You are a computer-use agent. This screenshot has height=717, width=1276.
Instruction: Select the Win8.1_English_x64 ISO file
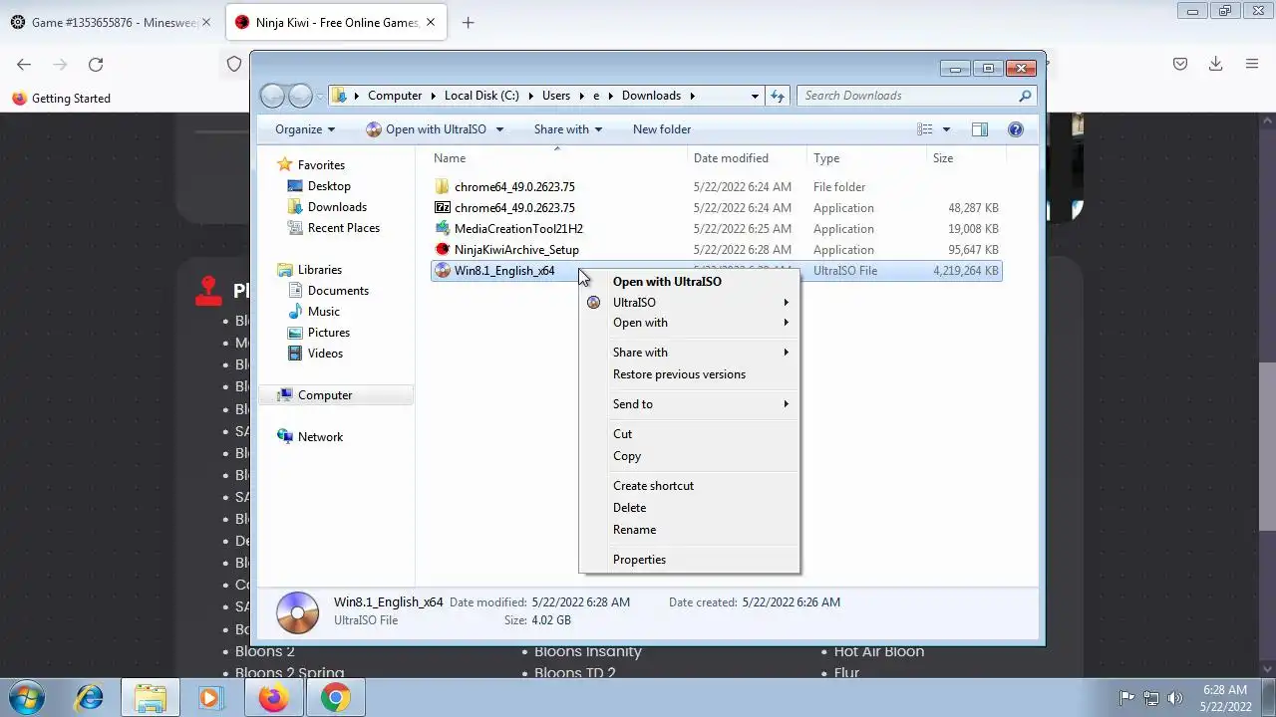pyautogui.click(x=504, y=271)
